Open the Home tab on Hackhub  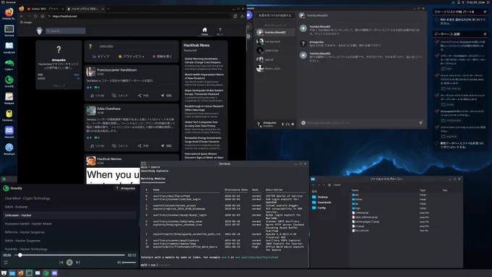pyautogui.click(x=205, y=31)
